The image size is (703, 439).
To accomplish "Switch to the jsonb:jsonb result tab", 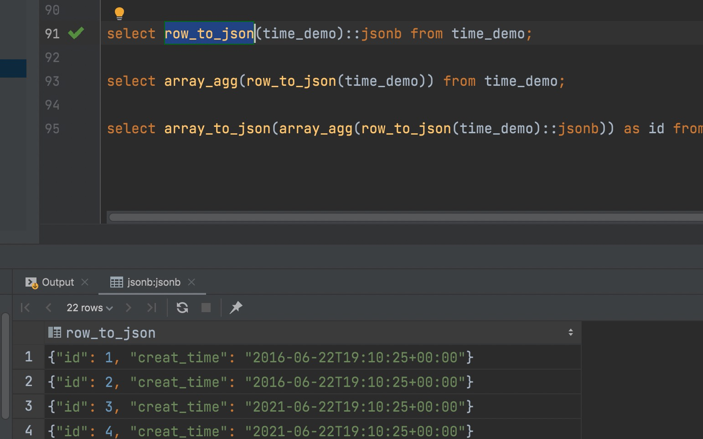I will point(154,282).
